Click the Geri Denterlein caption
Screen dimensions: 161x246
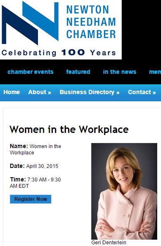pos(109,242)
